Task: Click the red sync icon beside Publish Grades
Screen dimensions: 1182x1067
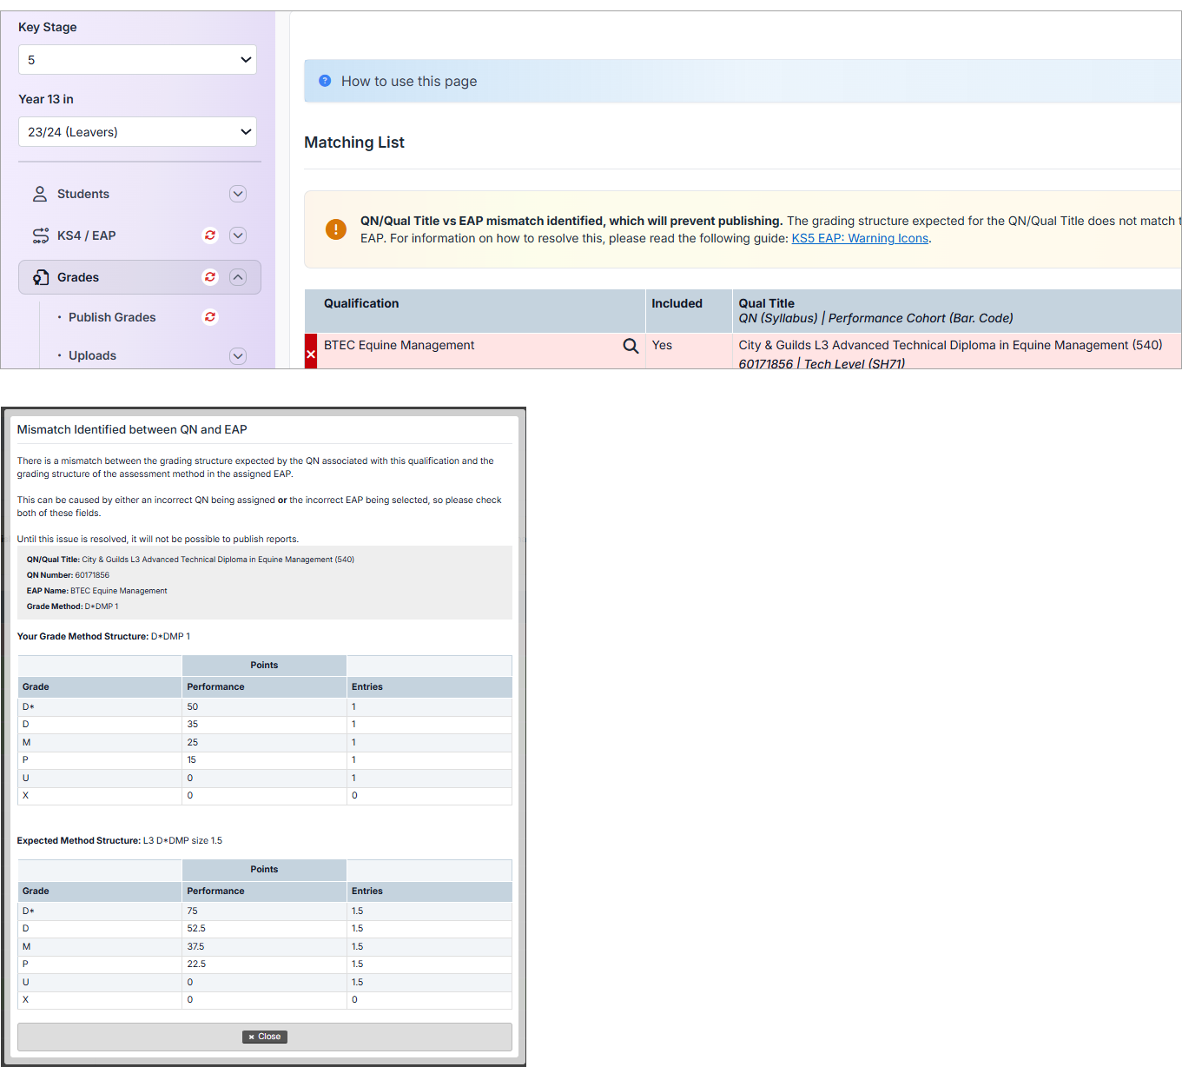Action: point(210,317)
